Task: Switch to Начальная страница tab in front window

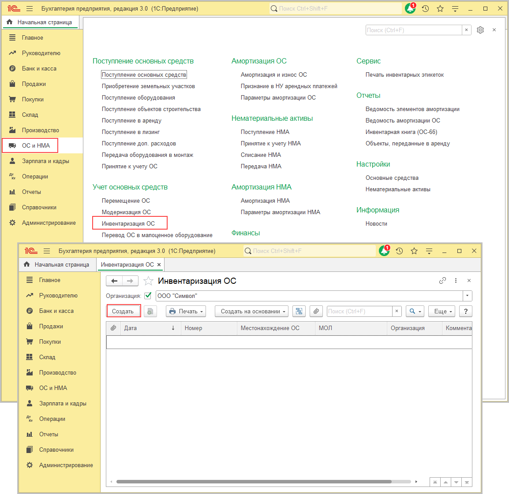Action: point(57,265)
